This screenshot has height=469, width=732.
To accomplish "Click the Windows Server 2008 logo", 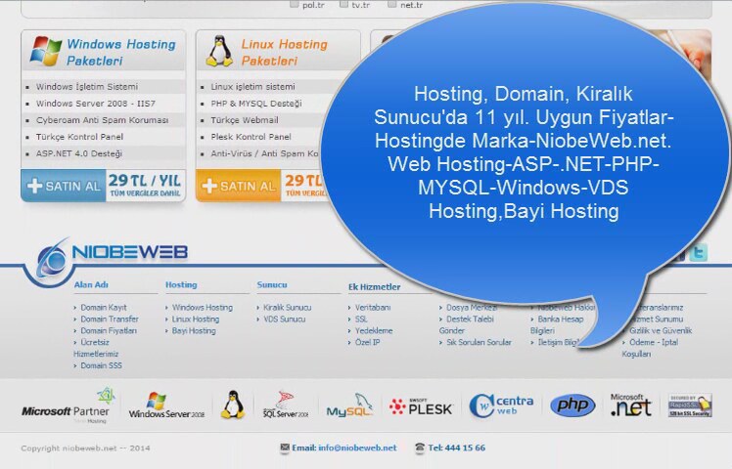I will click(x=166, y=405).
